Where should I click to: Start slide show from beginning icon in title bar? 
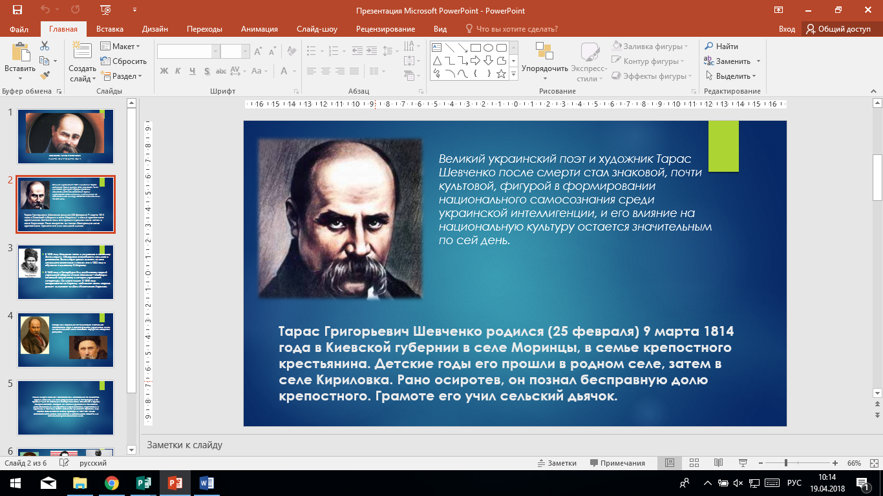coord(105,10)
